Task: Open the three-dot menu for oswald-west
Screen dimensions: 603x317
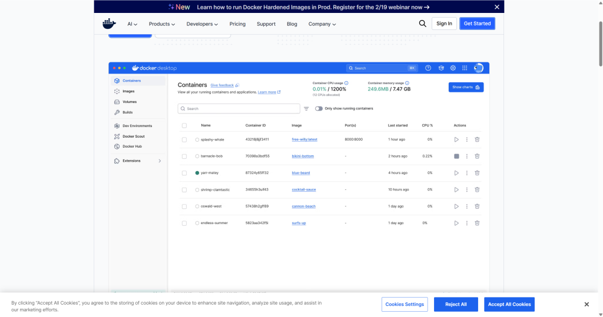Action: point(467,206)
